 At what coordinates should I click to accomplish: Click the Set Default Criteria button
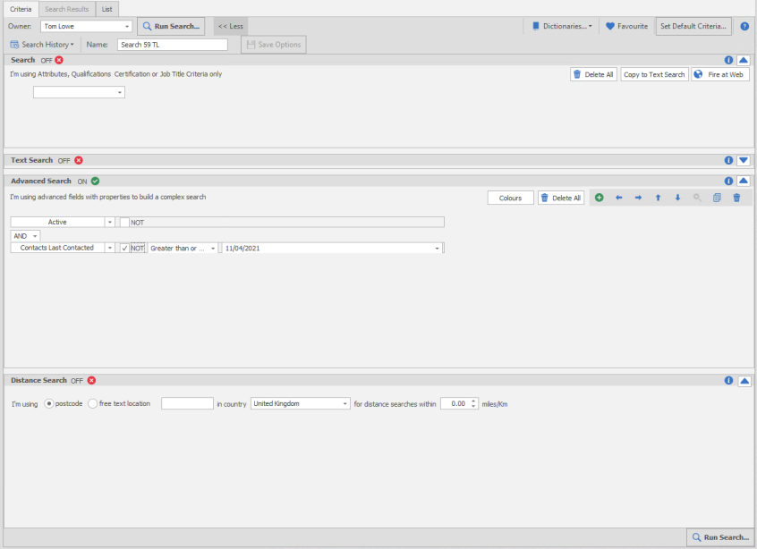(693, 27)
